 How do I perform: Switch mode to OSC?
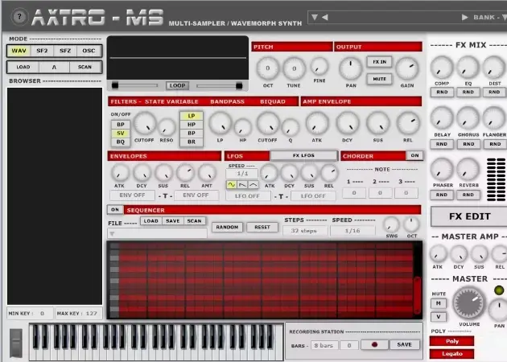tap(89, 51)
